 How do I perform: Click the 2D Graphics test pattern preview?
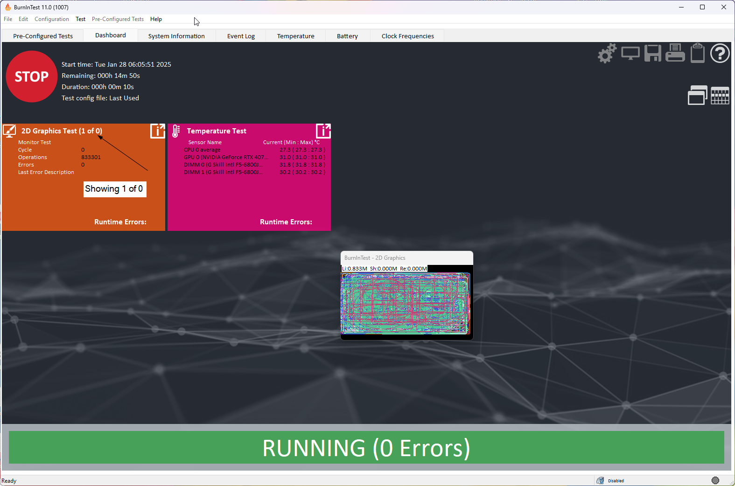coord(405,303)
